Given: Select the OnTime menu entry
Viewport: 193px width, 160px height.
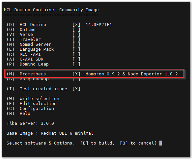Looking at the screenshot, I should tap(28, 30).
